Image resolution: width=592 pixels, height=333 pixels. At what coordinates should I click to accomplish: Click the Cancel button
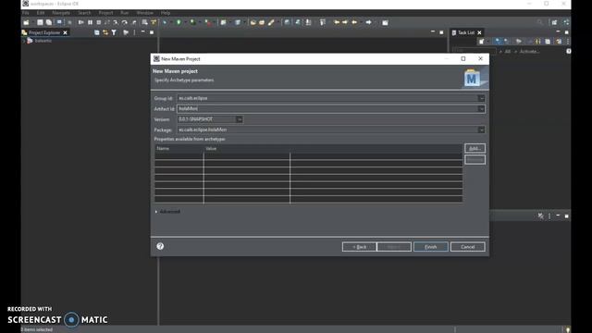click(x=468, y=247)
